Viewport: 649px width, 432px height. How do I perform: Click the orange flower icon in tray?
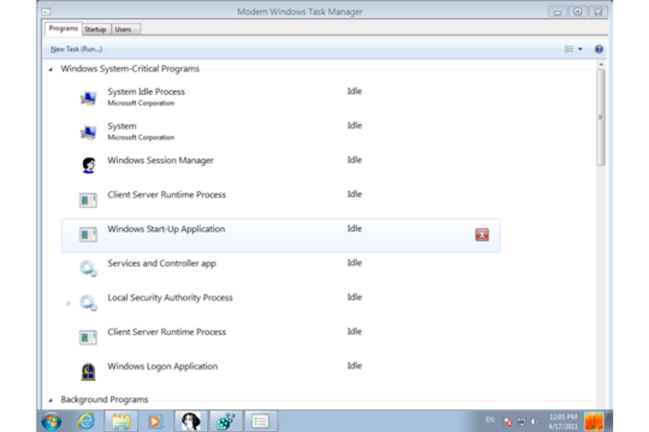(594, 421)
